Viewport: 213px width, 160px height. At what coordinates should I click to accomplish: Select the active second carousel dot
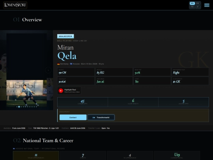[19, 107]
